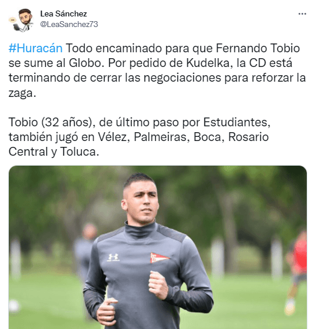Image resolution: width=315 pixels, height=329 pixels.
Task: Open the #Huracán hashtag
Action: coord(35,48)
